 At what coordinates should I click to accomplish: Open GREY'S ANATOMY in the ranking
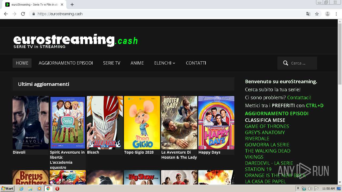point(265,132)
